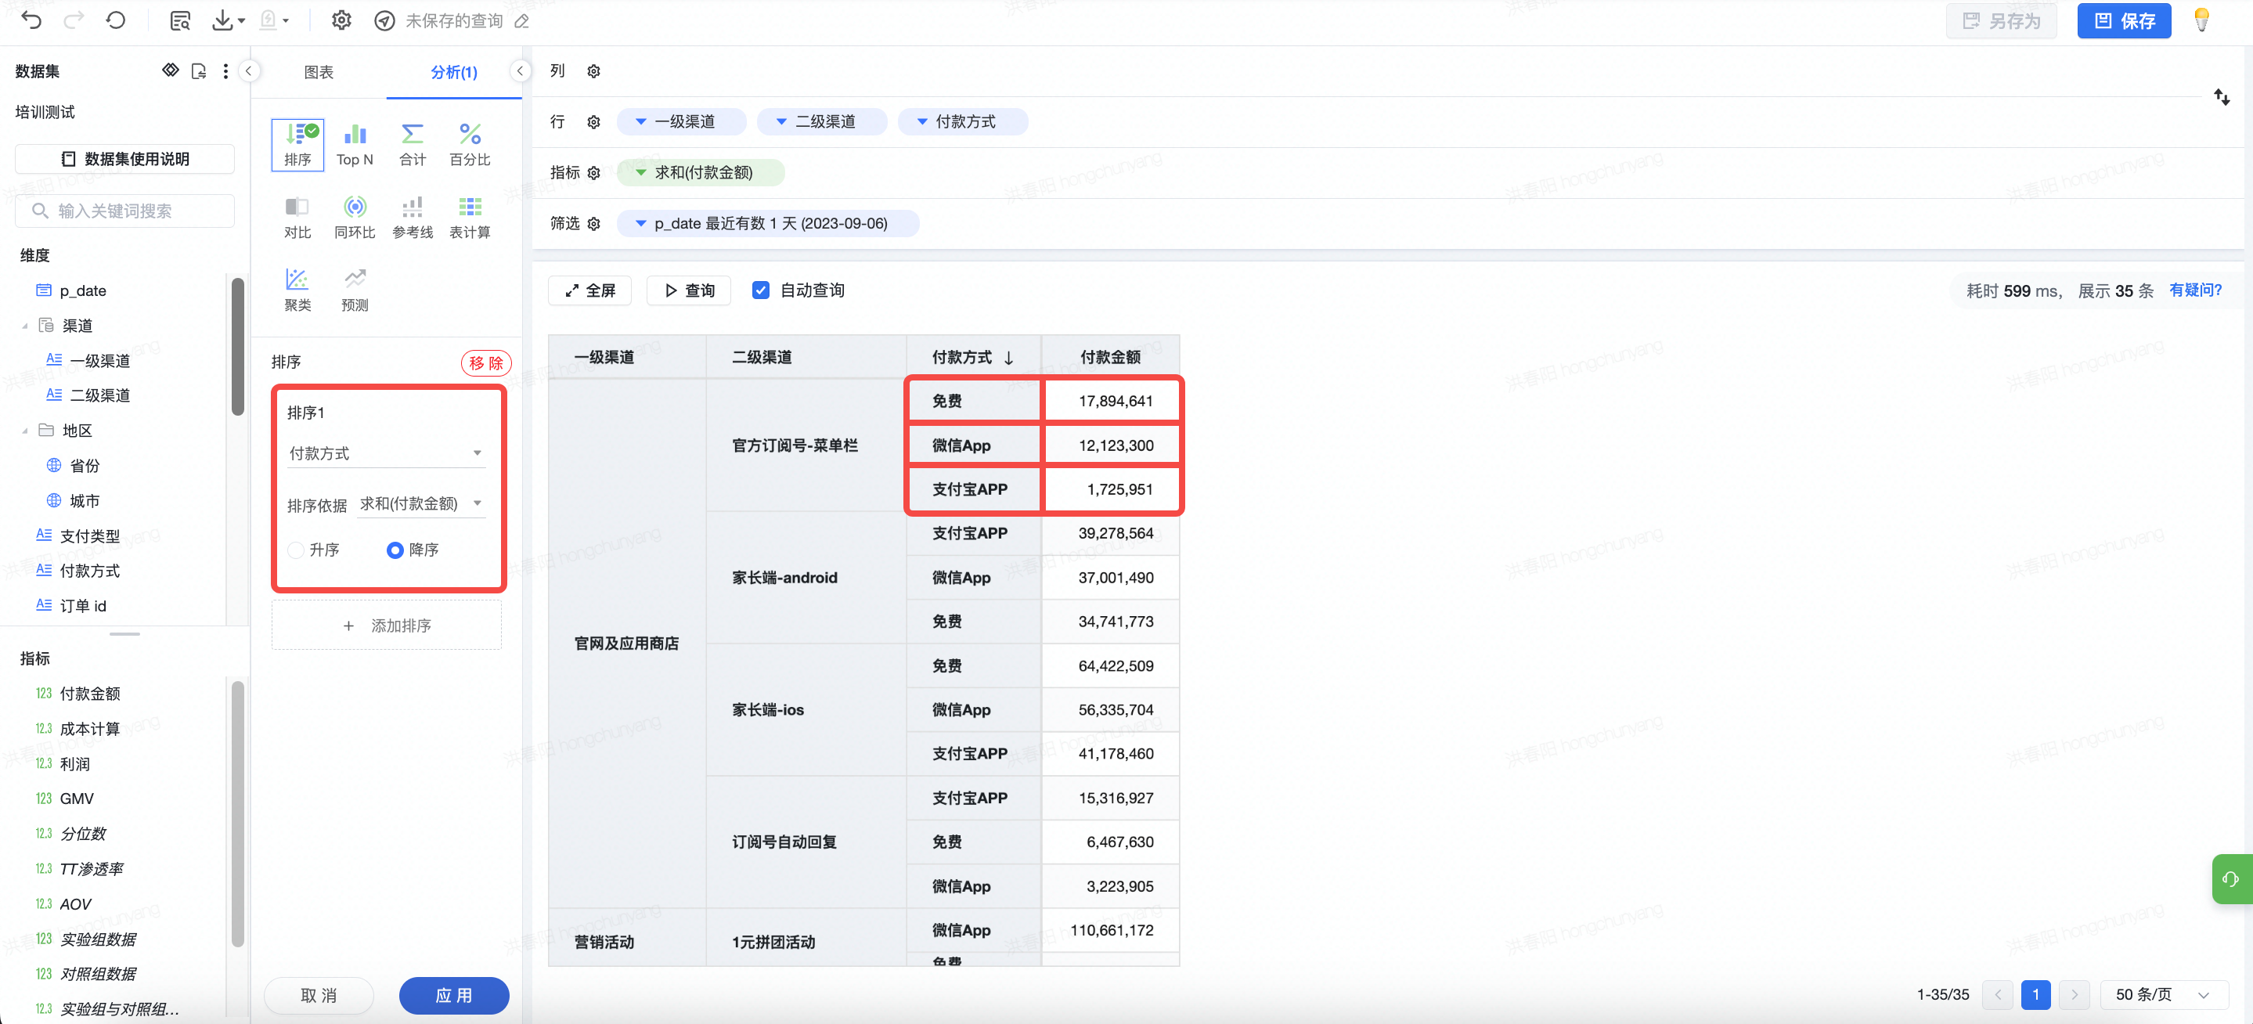The width and height of the screenshot is (2253, 1024).
Task: Click the 查询 run query button
Action: point(690,290)
